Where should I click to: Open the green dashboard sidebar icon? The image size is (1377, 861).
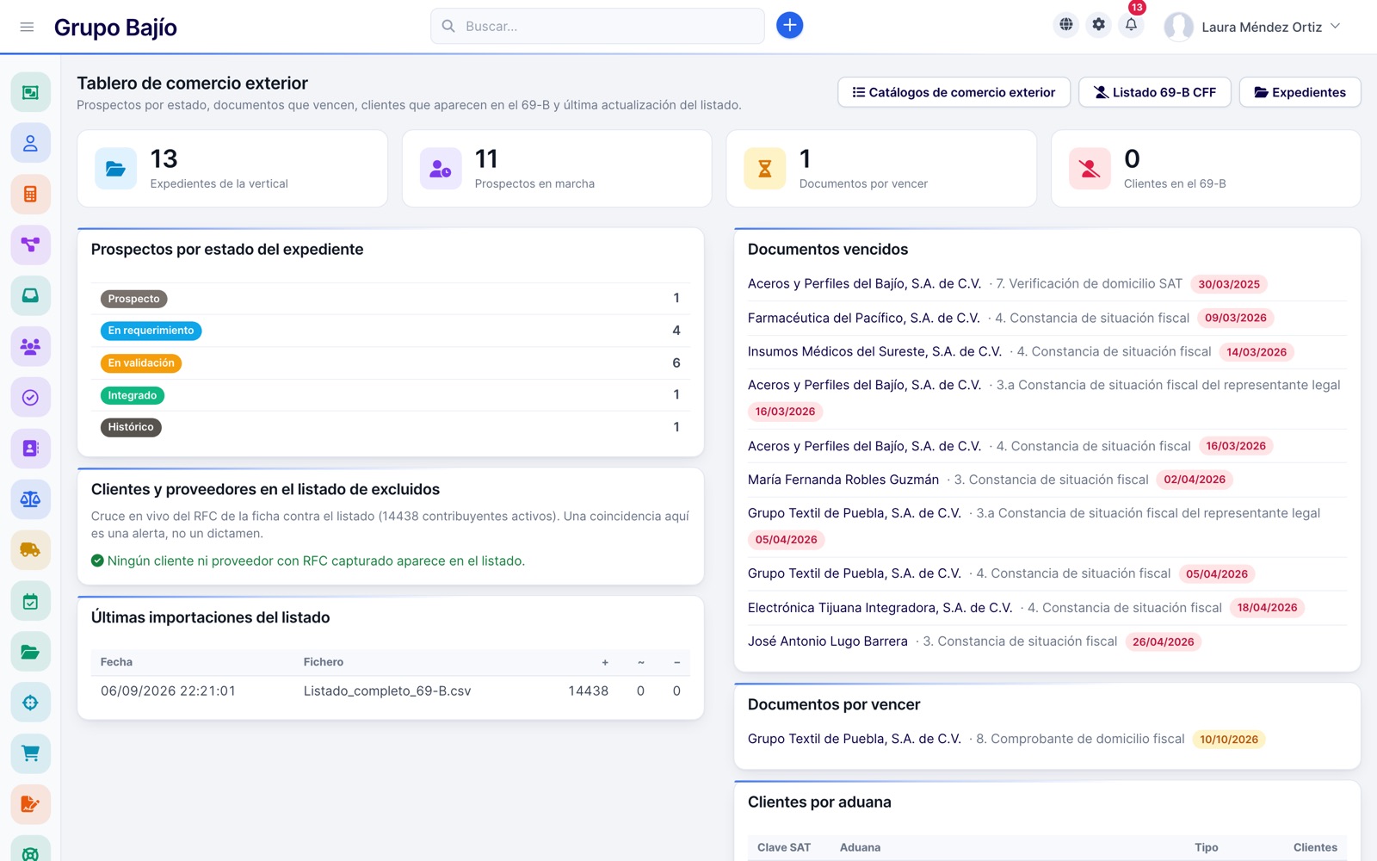point(30,92)
